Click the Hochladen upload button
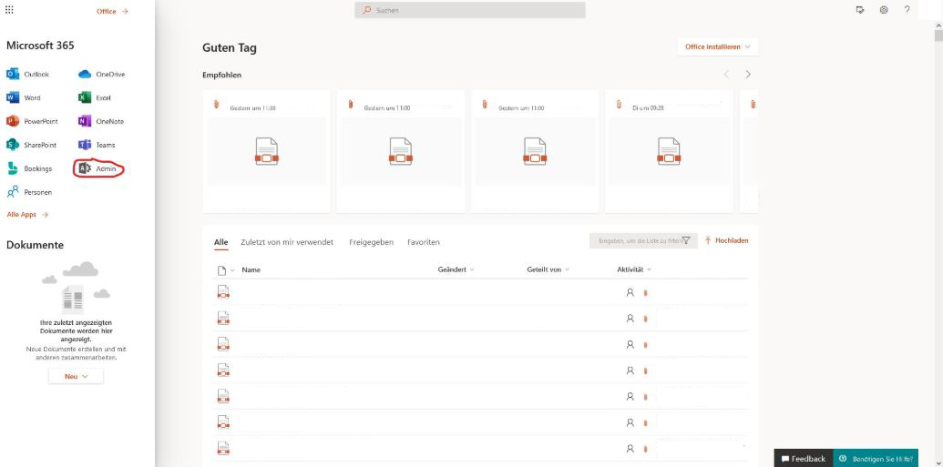 pos(726,240)
